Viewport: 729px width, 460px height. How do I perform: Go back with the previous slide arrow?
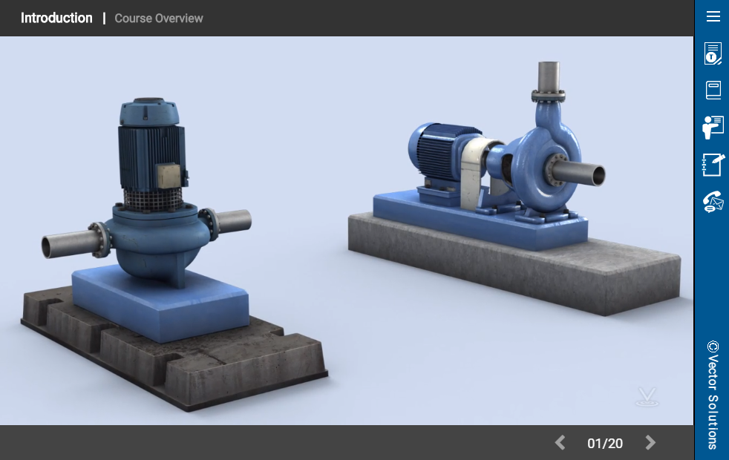(560, 443)
